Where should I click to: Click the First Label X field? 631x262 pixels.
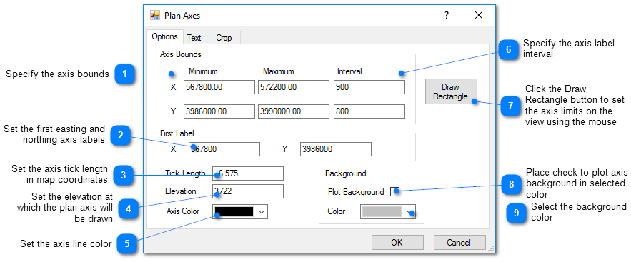(x=224, y=149)
